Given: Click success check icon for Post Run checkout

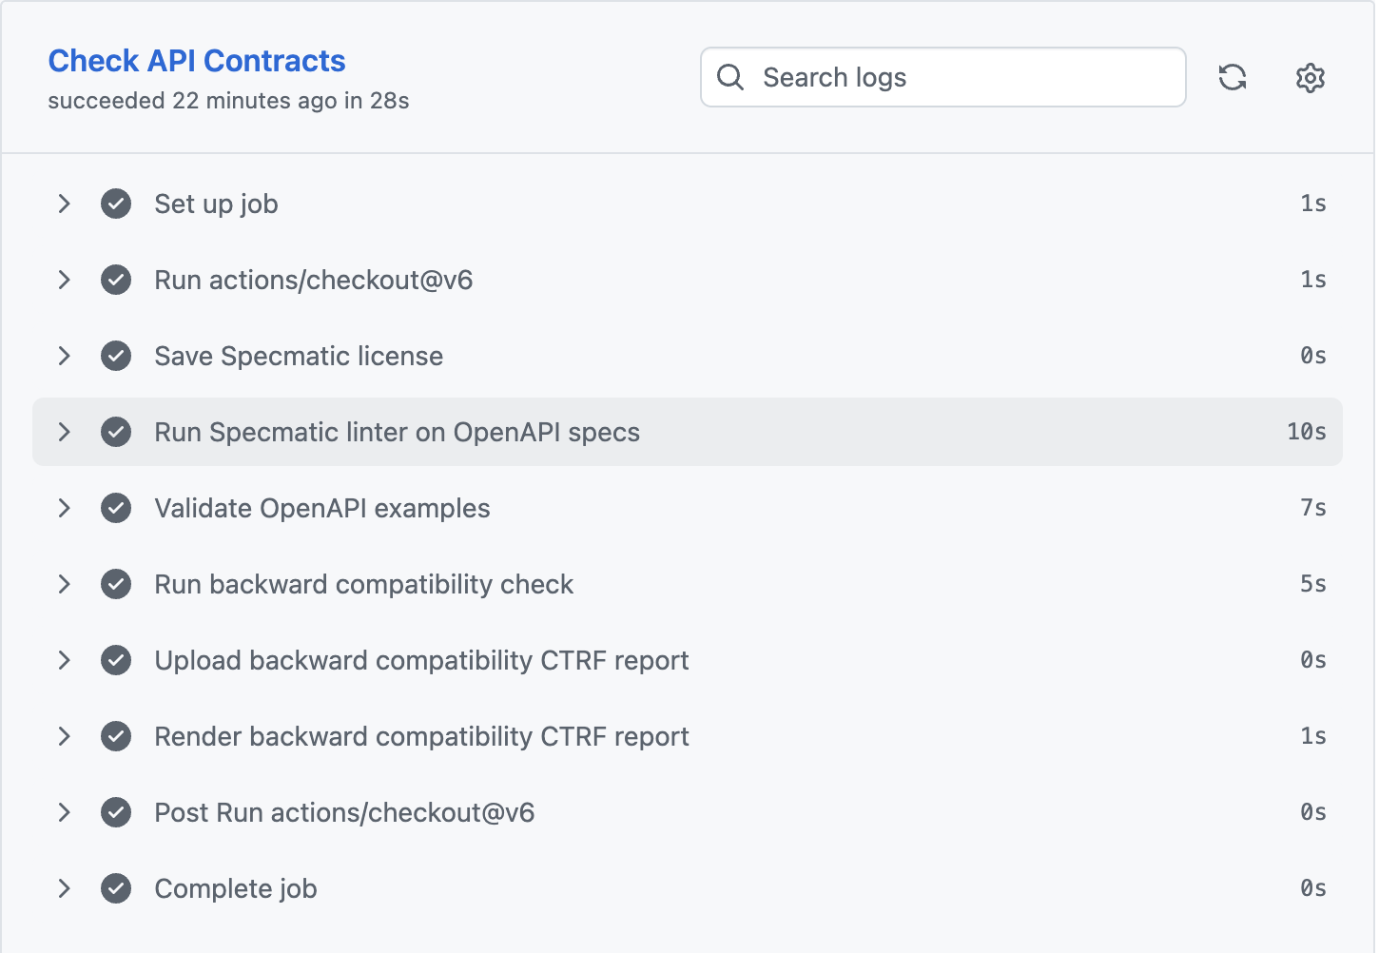Looking at the screenshot, I should 116,812.
